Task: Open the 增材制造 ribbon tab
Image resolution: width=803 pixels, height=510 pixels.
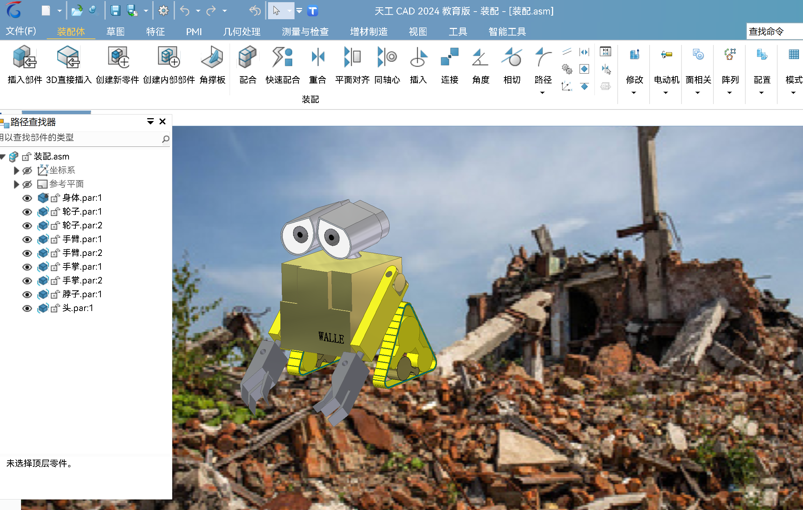Action: coord(369,32)
